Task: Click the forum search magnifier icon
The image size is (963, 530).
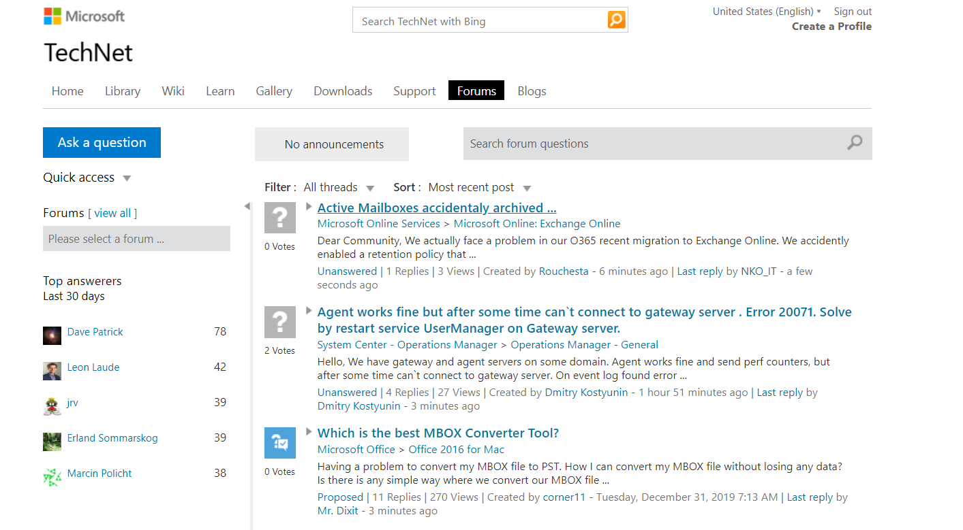Action: point(855,143)
